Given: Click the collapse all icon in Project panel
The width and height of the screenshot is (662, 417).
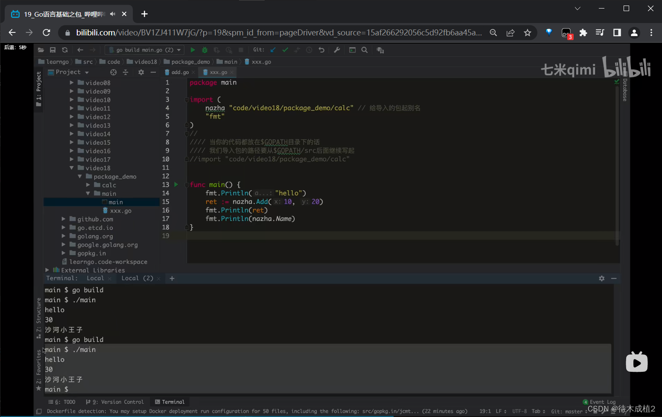Looking at the screenshot, I should pyautogui.click(x=125, y=72).
